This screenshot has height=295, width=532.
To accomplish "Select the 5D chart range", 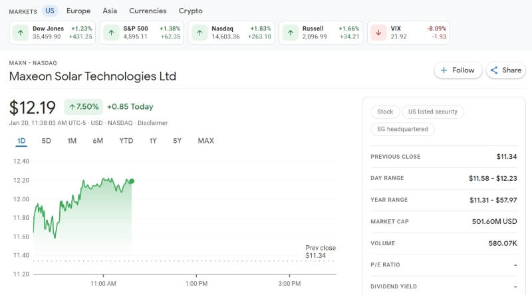I will point(46,141).
